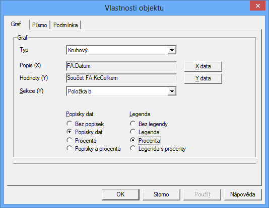
Task: Select Bez legendy radio button
Action: pos(149,124)
